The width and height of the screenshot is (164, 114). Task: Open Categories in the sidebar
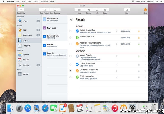click(x=29, y=46)
